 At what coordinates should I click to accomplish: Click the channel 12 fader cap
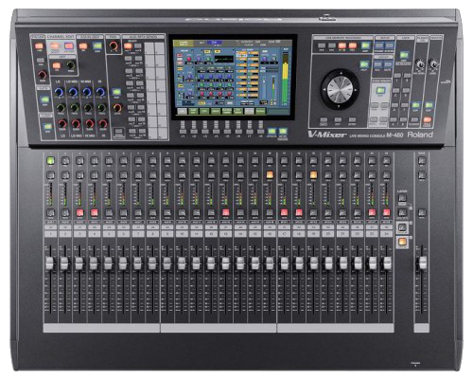pyautogui.click(x=211, y=263)
